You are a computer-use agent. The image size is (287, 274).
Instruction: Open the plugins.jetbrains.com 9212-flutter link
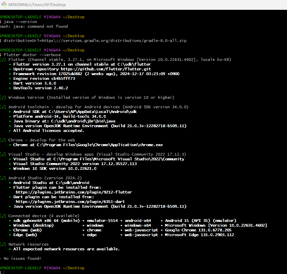(74, 192)
